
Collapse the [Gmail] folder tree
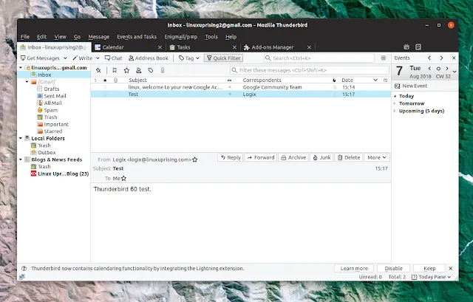pyautogui.click(x=27, y=82)
